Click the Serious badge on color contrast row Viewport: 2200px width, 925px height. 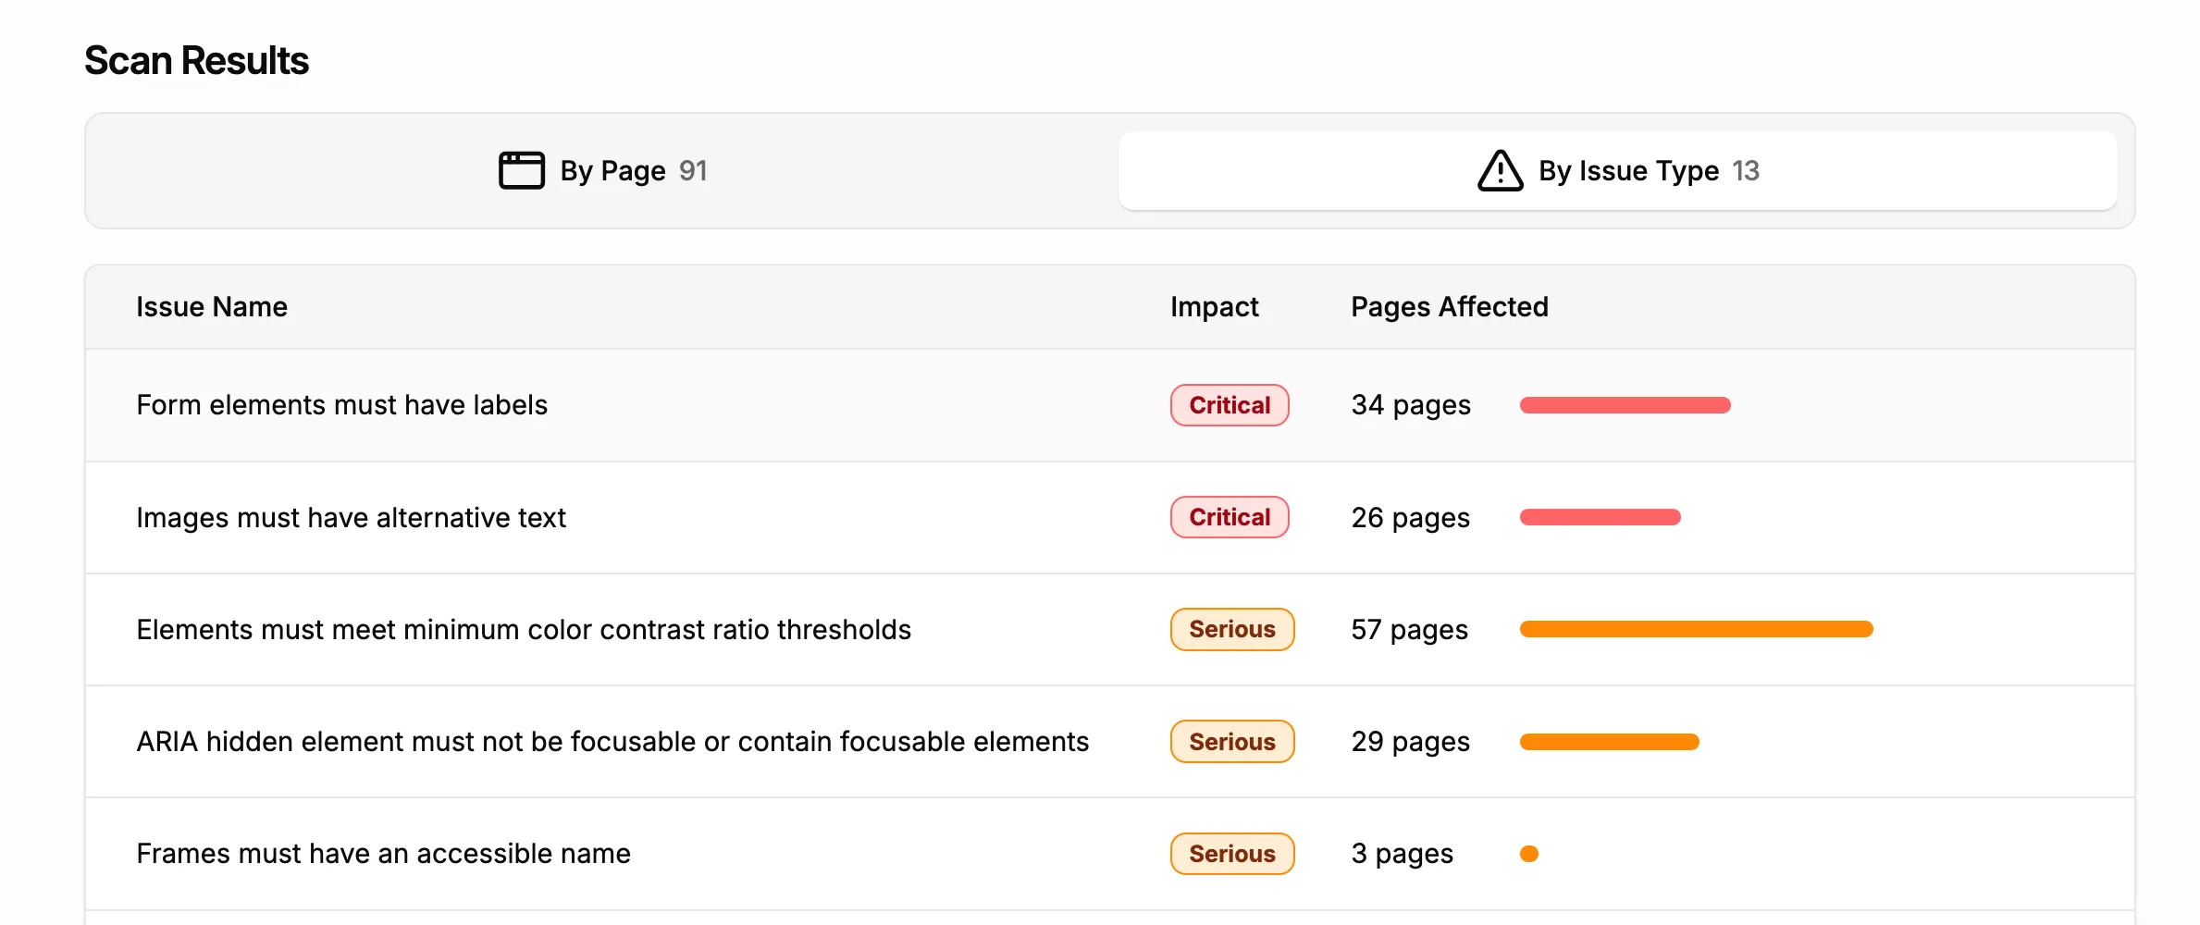pos(1231,629)
